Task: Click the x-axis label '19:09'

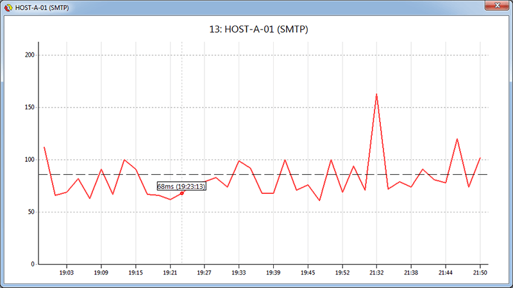Action: (101, 273)
